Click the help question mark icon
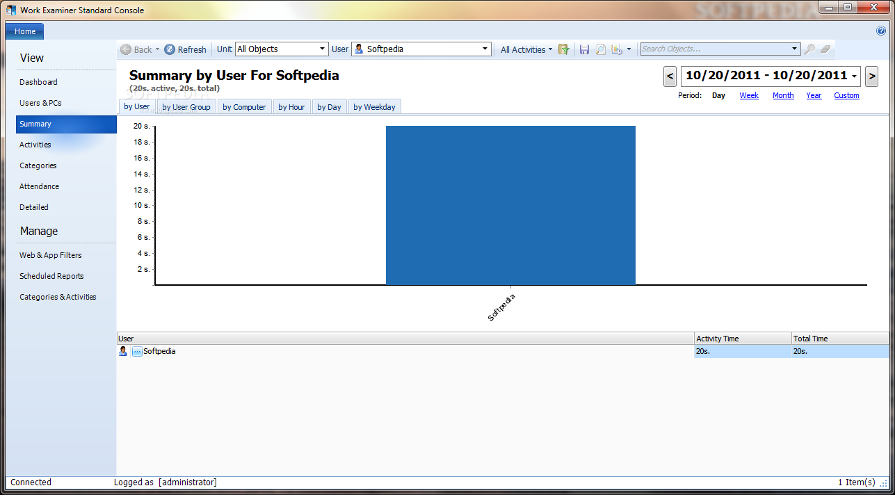Viewport: 895px width, 495px height. (x=881, y=31)
